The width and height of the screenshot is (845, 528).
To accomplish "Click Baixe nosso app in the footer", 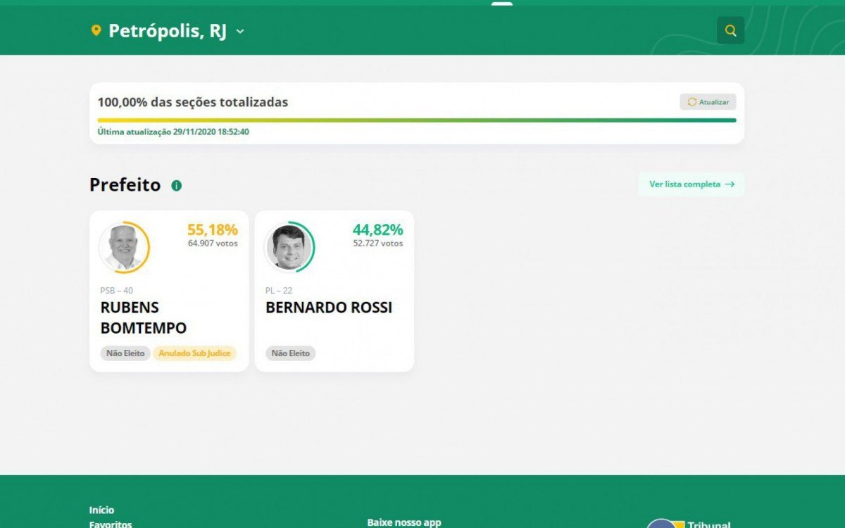I will tap(403, 522).
